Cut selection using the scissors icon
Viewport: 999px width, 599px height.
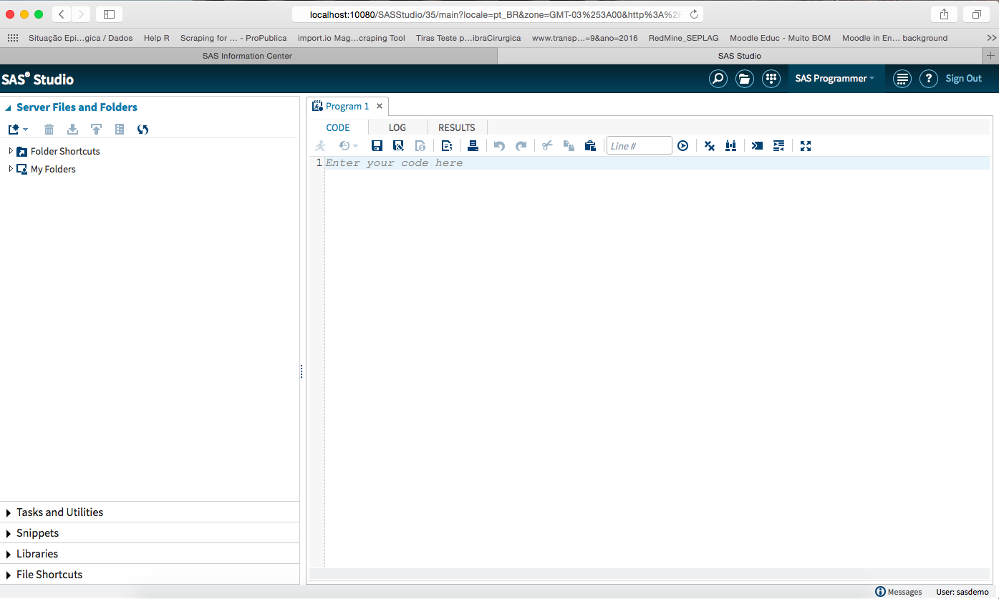(547, 146)
